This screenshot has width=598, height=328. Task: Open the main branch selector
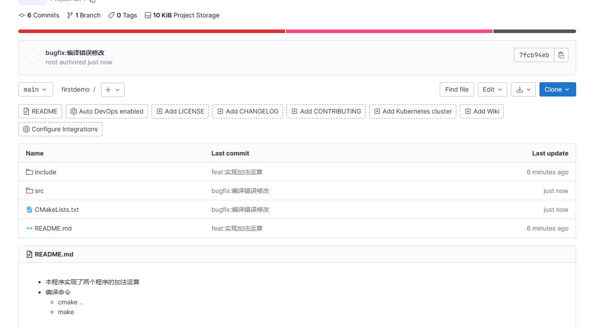(36, 89)
